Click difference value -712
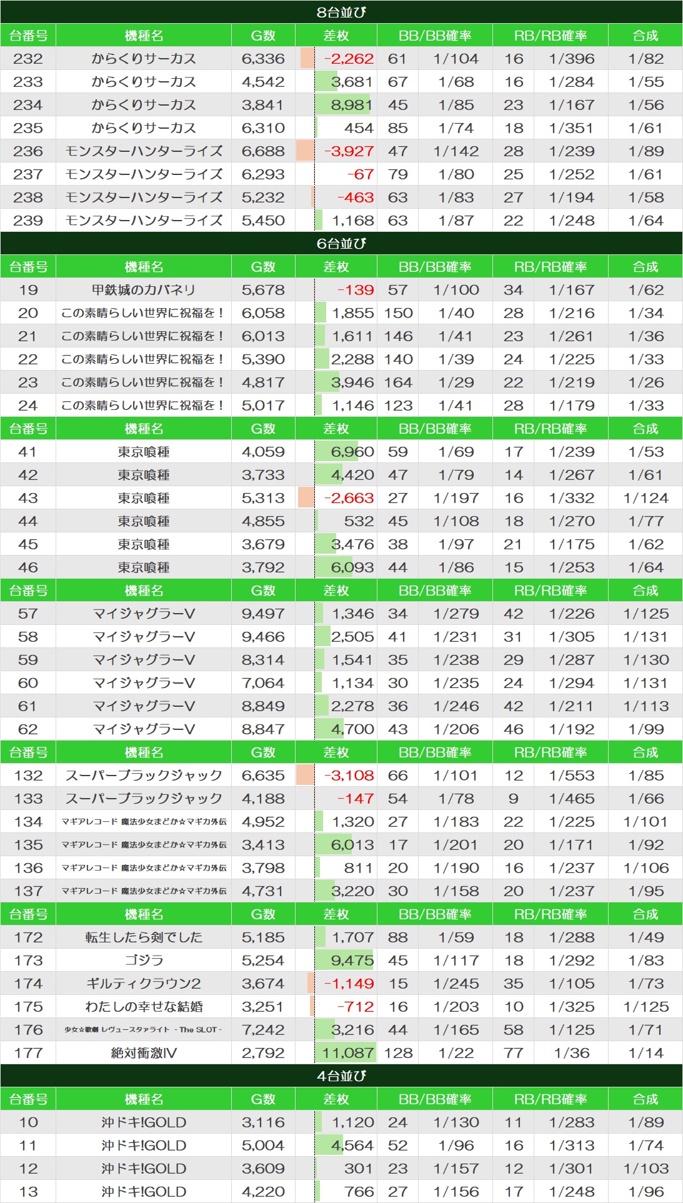683x1203 pixels. [355, 1007]
